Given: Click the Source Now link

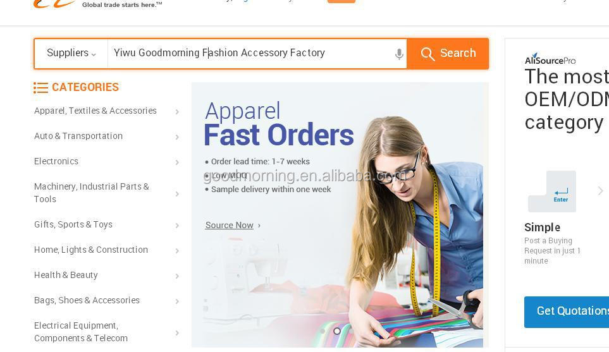Looking at the screenshot, I should click(x=229, y=225).
